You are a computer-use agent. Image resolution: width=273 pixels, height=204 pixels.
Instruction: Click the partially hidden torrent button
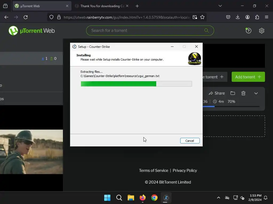(215, 77)
